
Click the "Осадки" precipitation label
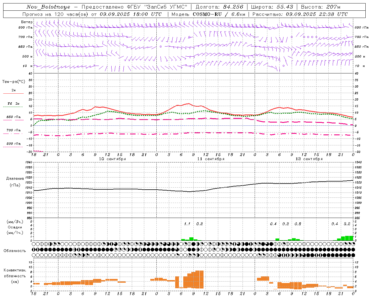[15, 227]
